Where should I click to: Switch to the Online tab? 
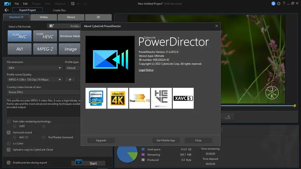(x=44, y=17)
